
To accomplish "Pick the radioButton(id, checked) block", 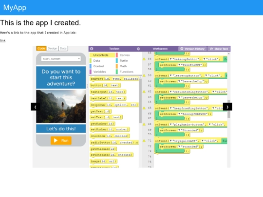I will point(114,143).
